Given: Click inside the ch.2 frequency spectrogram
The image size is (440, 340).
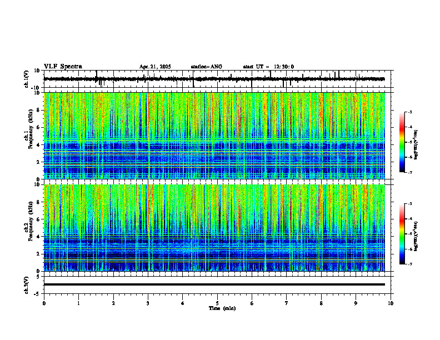Looking at the screenshot, I should coord(214,228).
